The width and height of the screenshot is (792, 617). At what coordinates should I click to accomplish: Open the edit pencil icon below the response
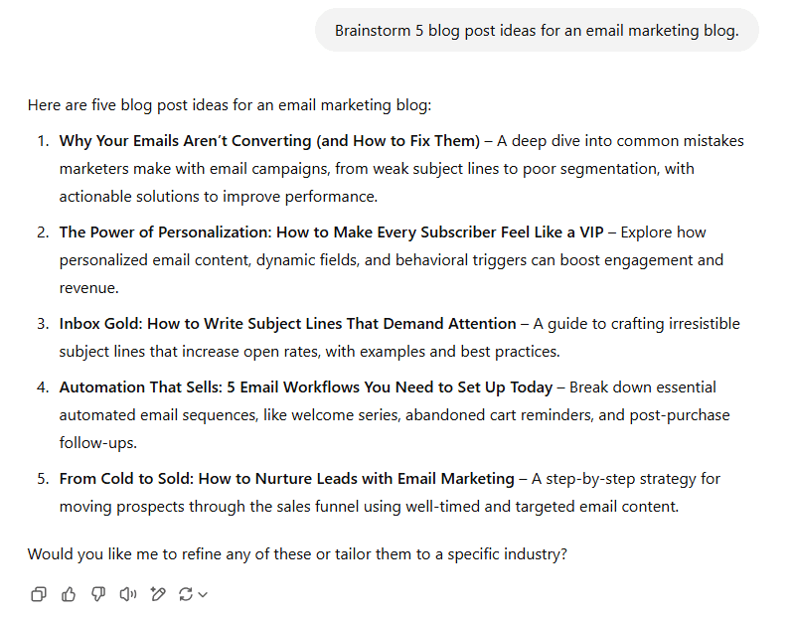click(157, 594)
